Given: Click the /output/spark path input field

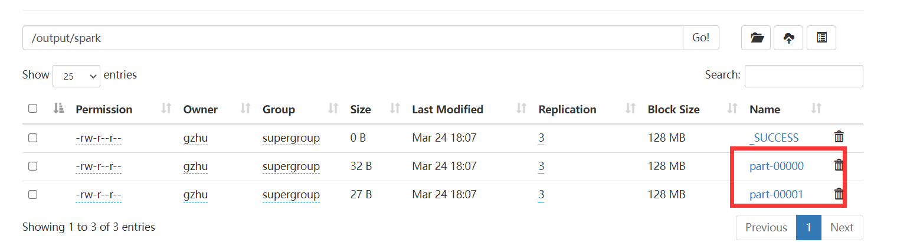Looking at the screenshot, I should click(x=352, y=38).
